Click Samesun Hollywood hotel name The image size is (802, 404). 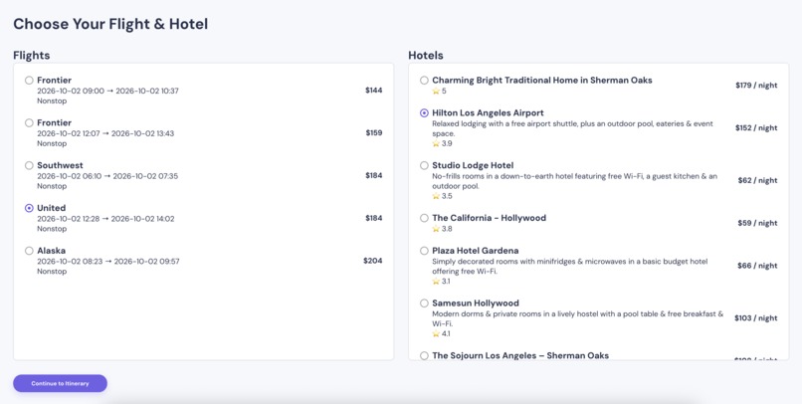[476, 303]
